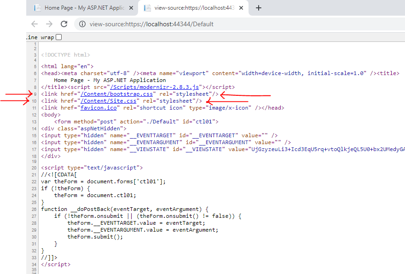Go forward with the browser forward arrow
Image resolution: width=405 pixels, height=274 pixels.
coord(49,24)
